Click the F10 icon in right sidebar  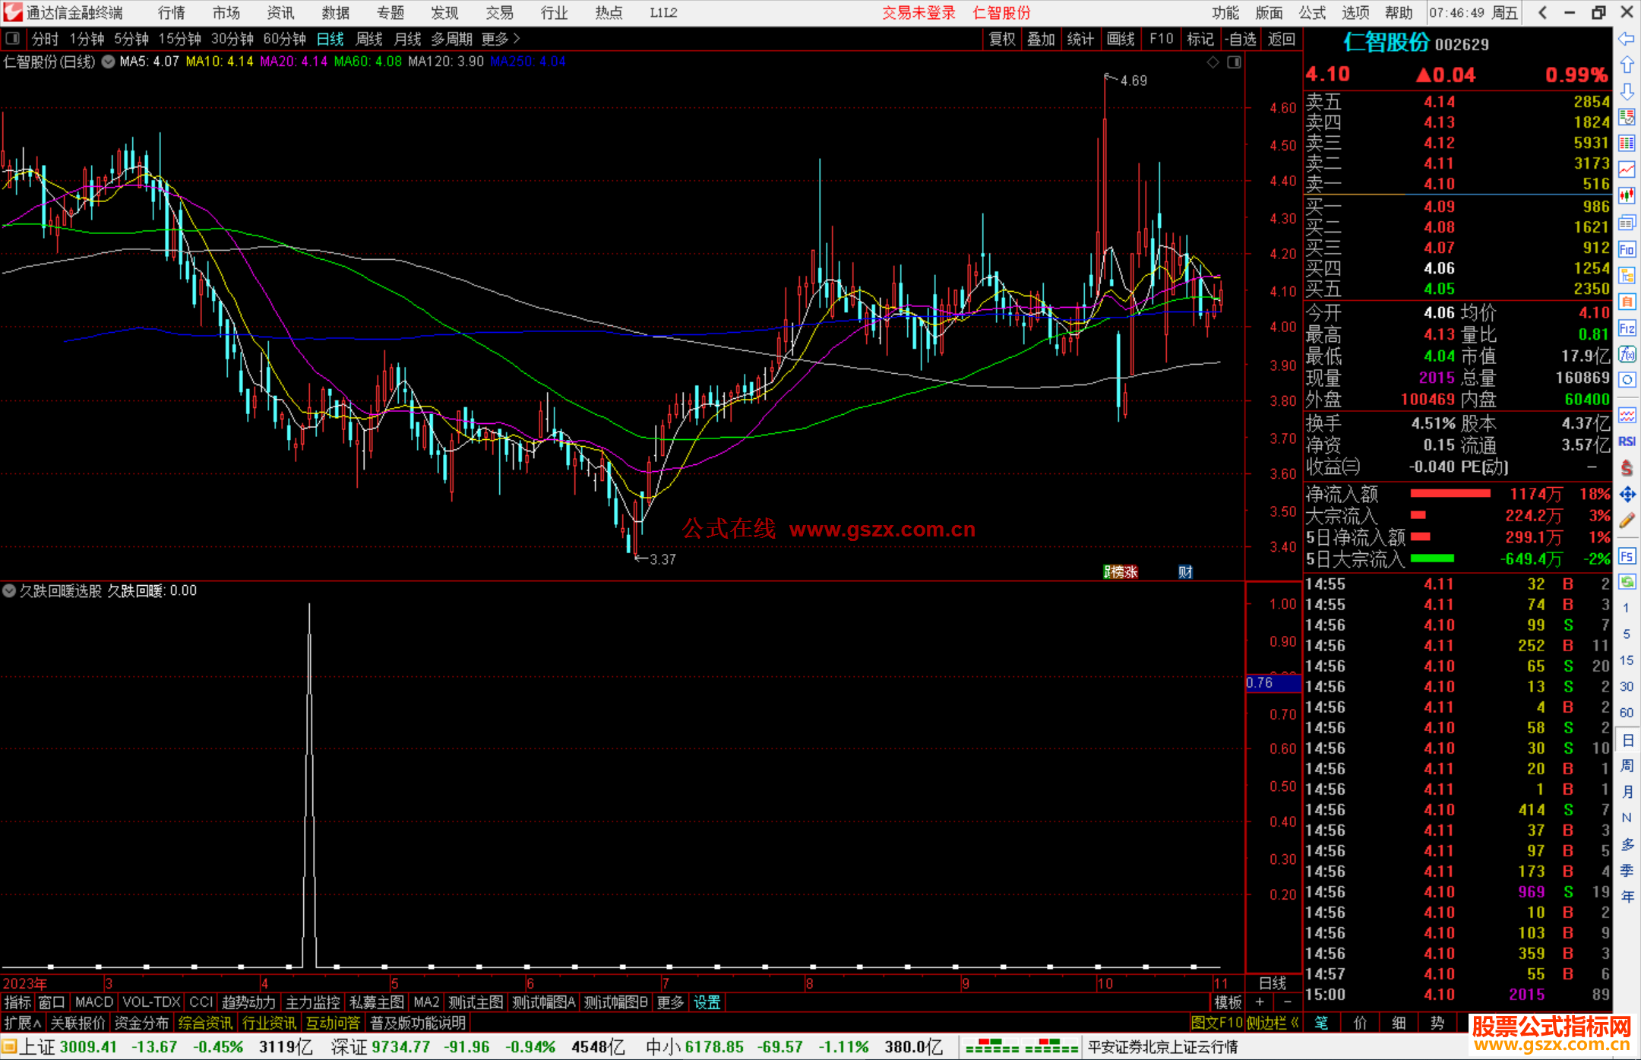click(1627, 250)
